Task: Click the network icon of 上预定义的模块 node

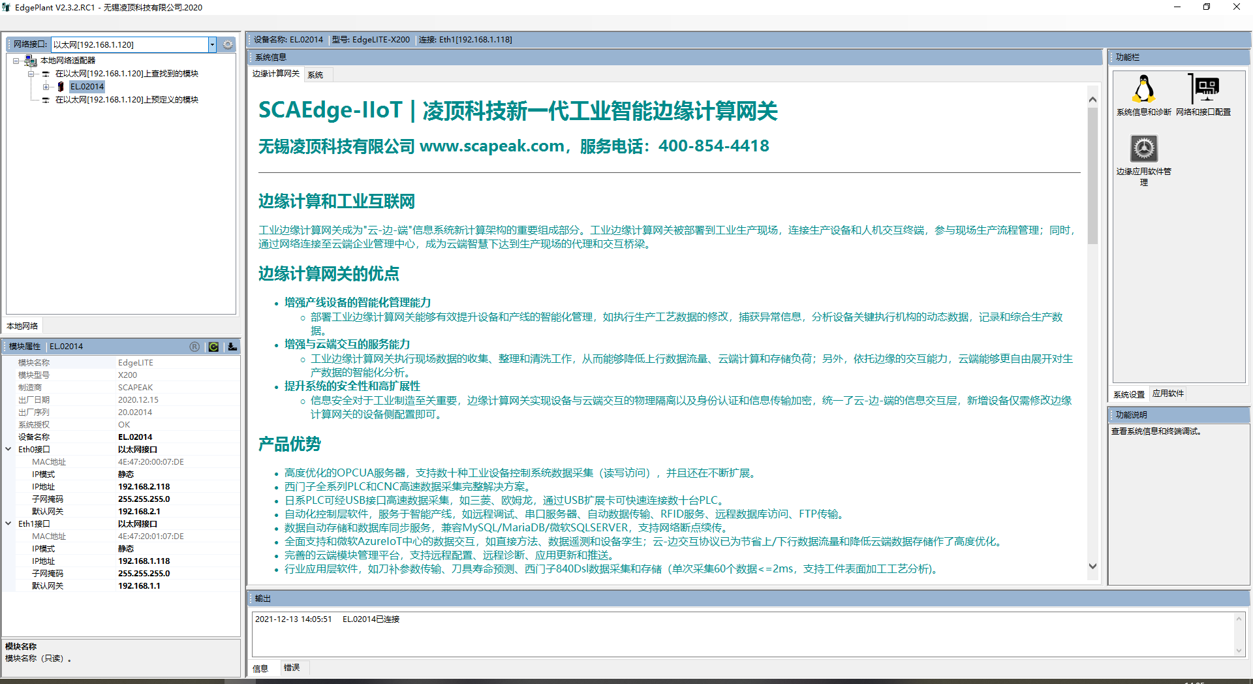Action: click(x=46, y=100)
